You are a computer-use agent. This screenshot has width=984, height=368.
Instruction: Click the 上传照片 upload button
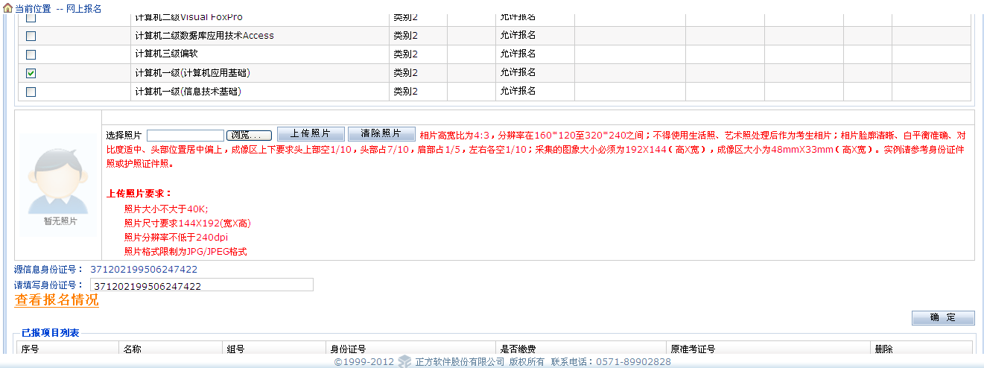pos(311,134)
